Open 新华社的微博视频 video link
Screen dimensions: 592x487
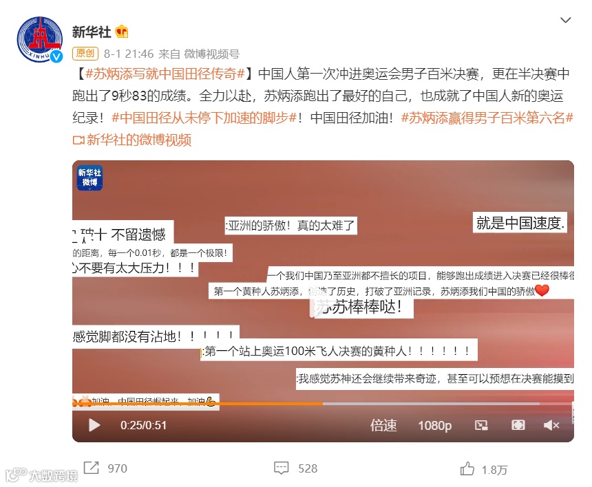(x=132, y=140)
